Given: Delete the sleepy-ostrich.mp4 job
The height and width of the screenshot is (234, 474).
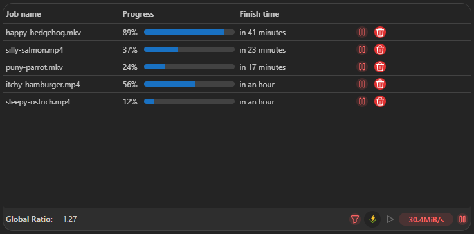Looking at the screenshot, I should click(x=380, y=101).
